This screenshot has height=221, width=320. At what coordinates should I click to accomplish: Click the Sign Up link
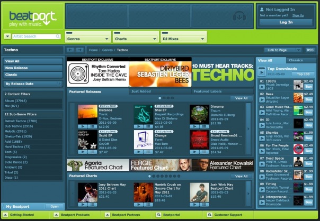coord(298,15)
